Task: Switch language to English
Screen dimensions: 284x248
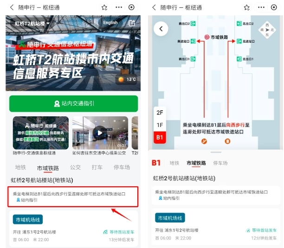Action: (110, 23)
